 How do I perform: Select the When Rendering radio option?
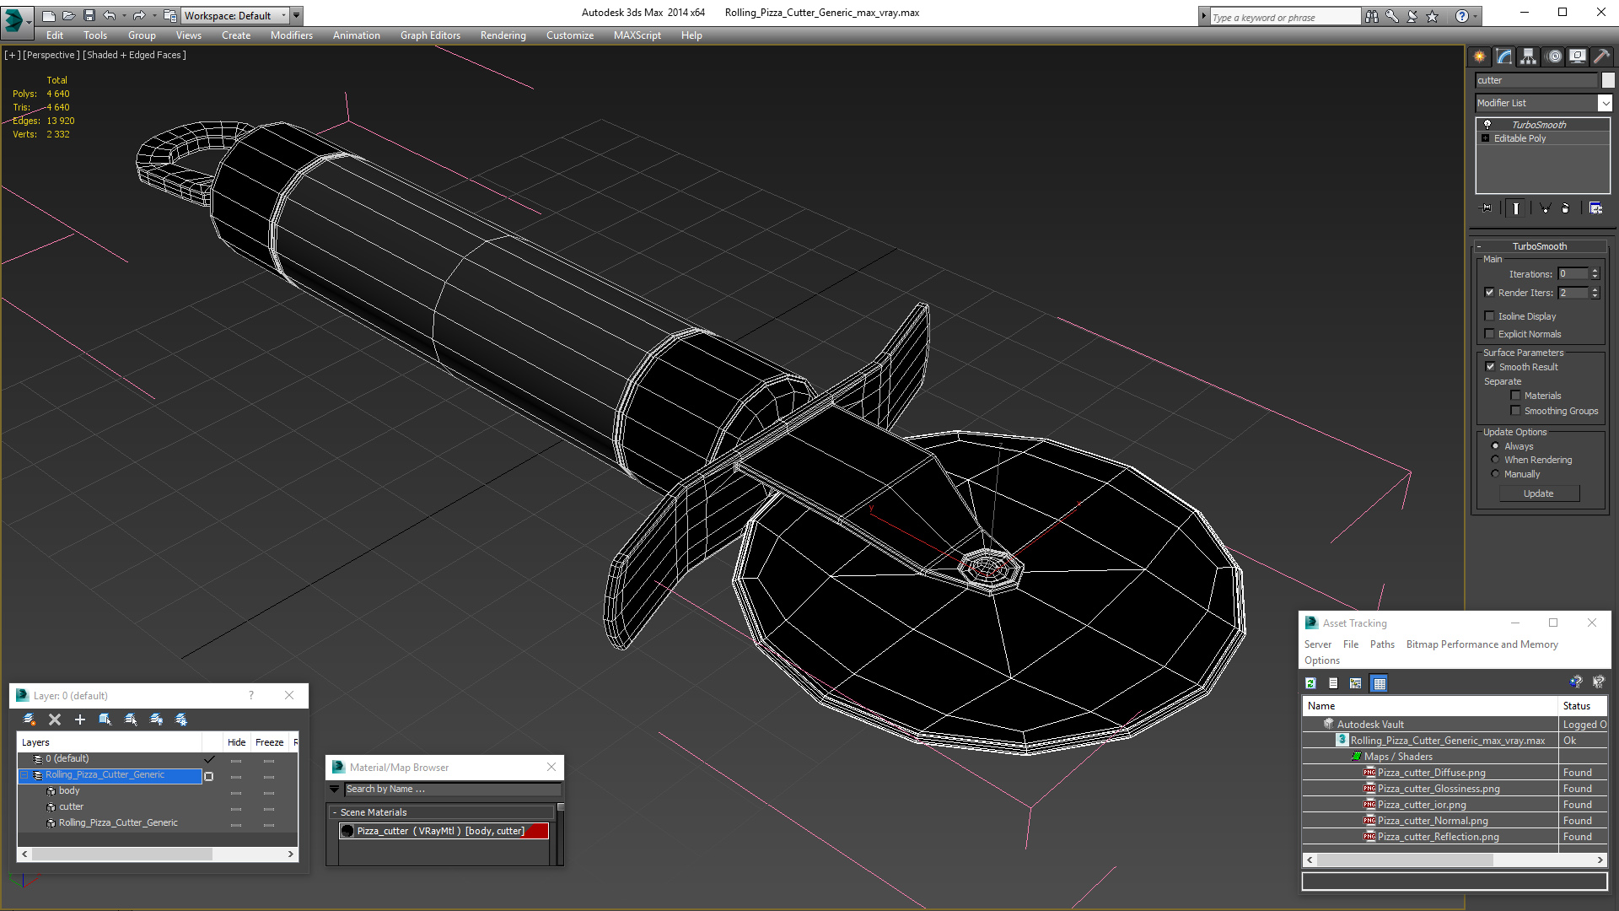point(1496,460)
